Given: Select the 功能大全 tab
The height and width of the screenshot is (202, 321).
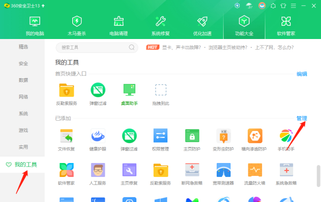Looking at the screenshot, I should pyautogui.click(x=244, y=26).
